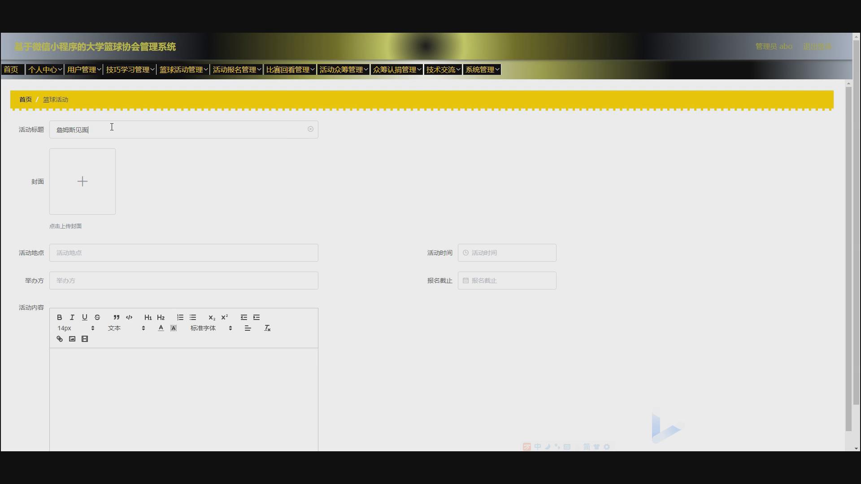Open the 标准字体 font family dropdown
This screenshot has height=484, width=861.
tap(211, 328)
